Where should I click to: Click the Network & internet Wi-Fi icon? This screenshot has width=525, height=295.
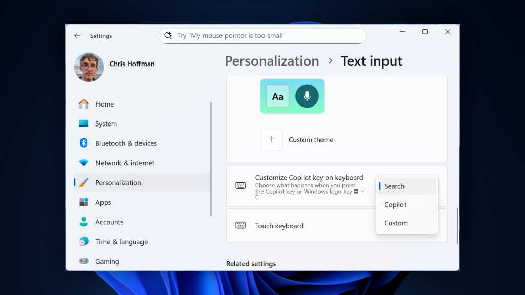pyautogui.click(x=84, y=163)
